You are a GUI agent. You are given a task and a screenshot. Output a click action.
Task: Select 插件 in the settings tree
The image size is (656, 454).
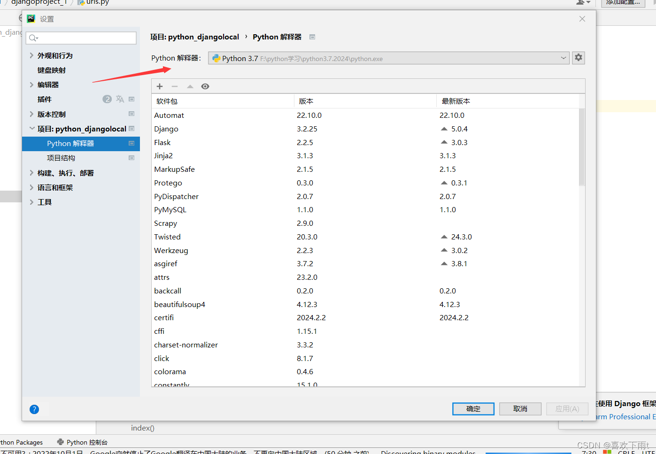tap(45, 99)
